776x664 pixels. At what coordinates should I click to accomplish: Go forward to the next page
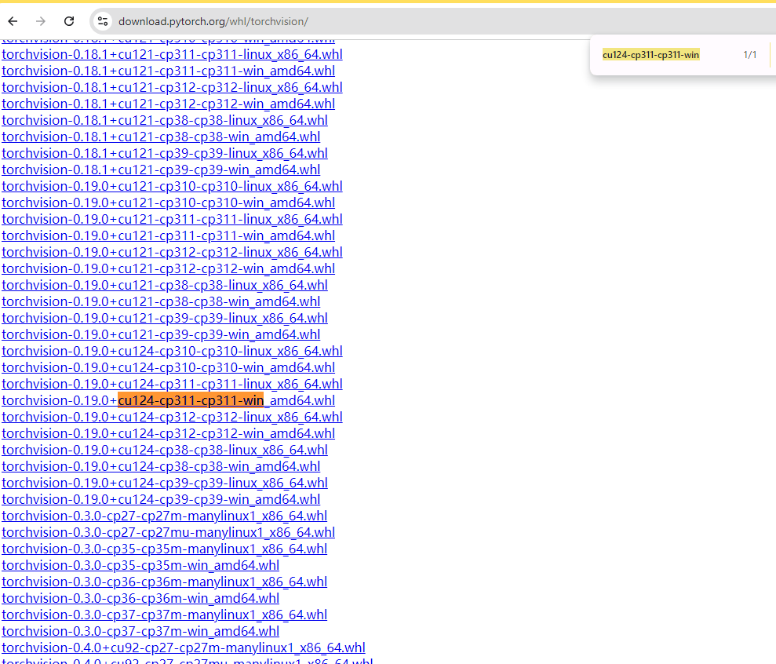41,21
